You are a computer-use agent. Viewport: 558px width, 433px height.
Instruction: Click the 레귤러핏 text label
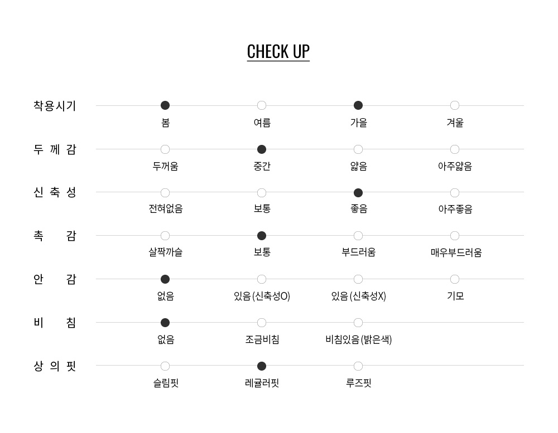(262, 383)
